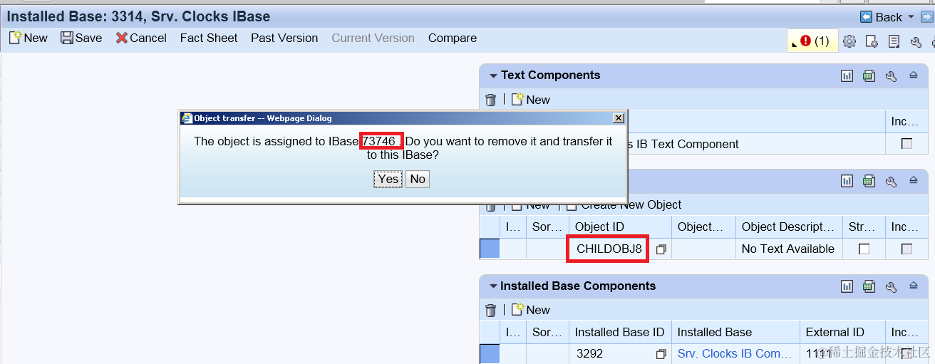Click Compare in the toolbar
Image resolution: width=935 pixels, height=364 pixels.
tap(453, 38)
